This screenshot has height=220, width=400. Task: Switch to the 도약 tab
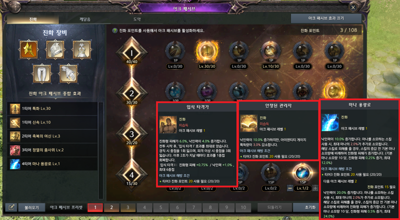pos(136,19)
